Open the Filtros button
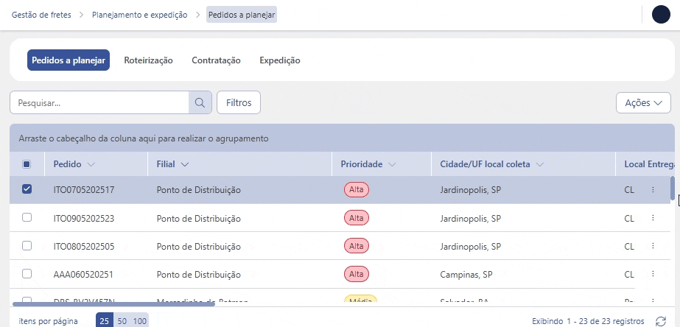680x327 pixels. [x=239, y=103]
